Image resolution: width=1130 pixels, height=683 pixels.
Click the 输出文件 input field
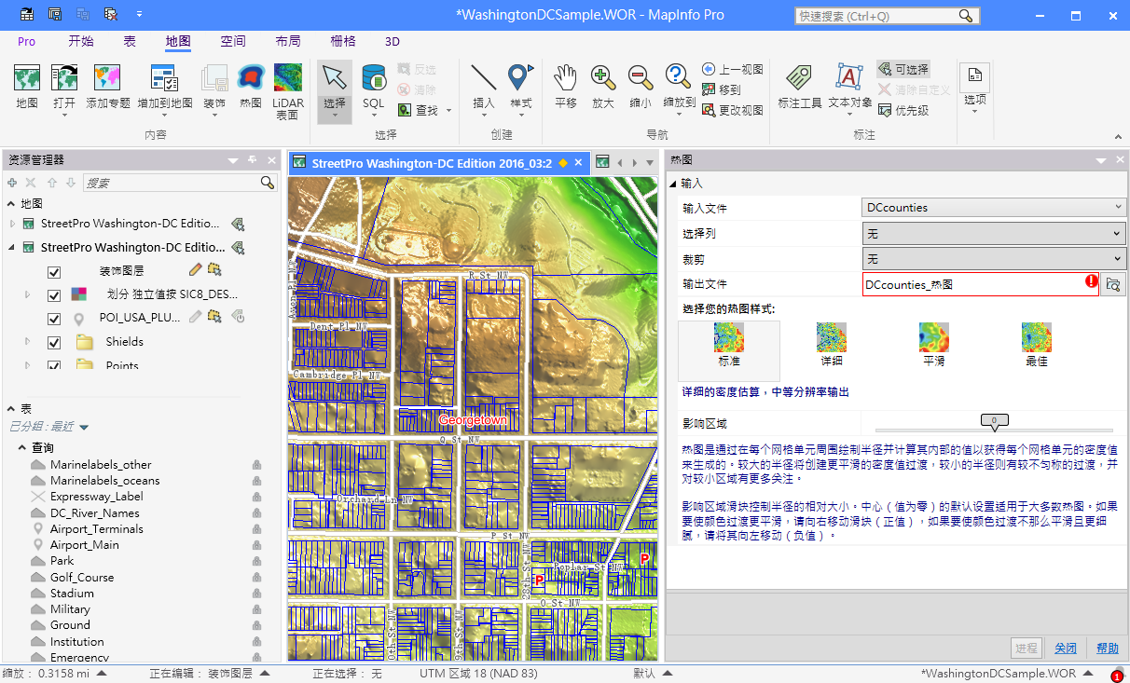tap(981, 284)
